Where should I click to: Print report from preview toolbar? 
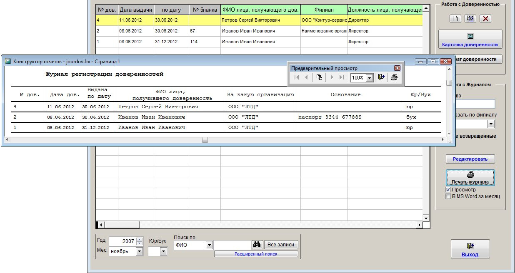(x=394, y=77)
